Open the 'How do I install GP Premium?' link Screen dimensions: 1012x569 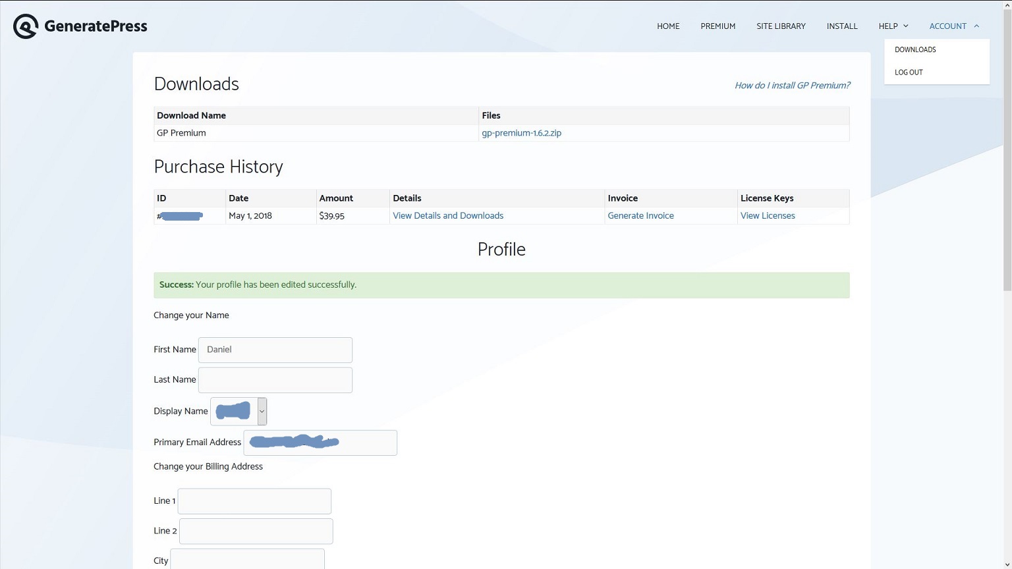point(792,86)
